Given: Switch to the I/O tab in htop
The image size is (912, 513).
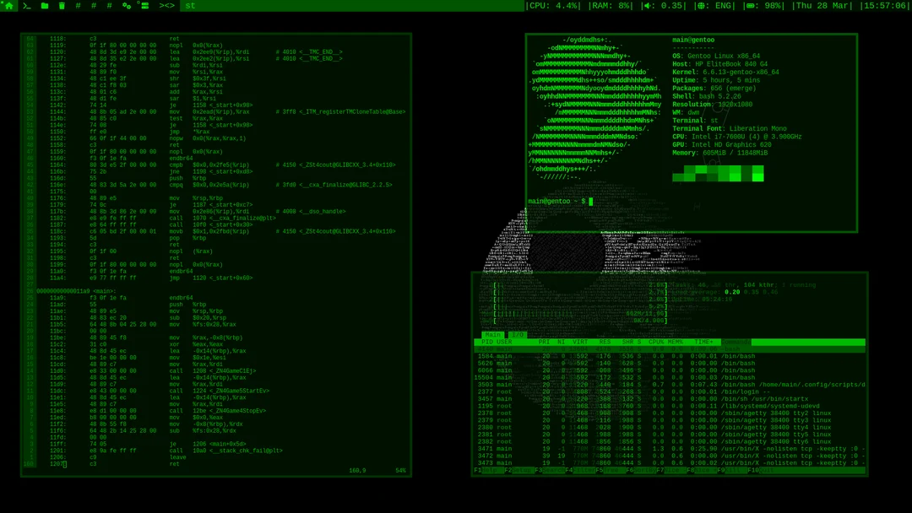Looking at the screenshot, I should pyautogui.click(x=517, y=333).
